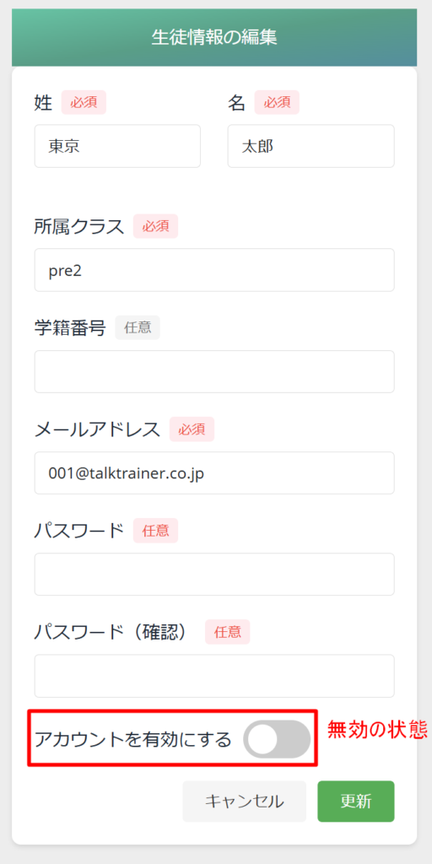Focus the empty 学籍番号 input field
The width and height of the screenshot is (432, 864).
214,371
